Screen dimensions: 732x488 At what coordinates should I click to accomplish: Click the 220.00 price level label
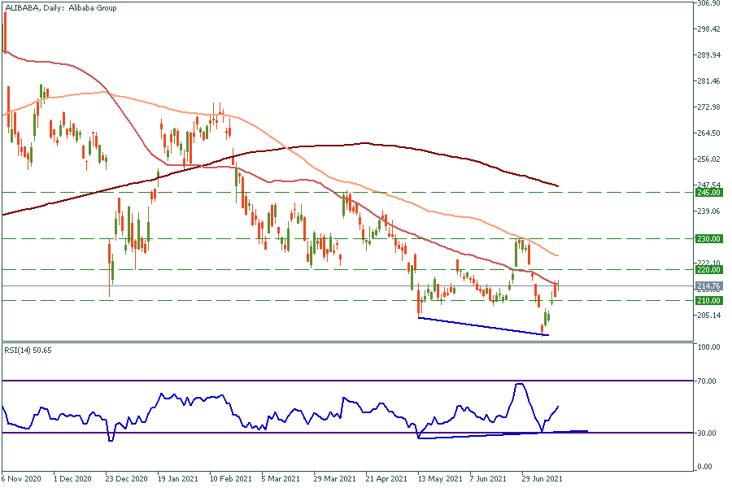point(709,269)
